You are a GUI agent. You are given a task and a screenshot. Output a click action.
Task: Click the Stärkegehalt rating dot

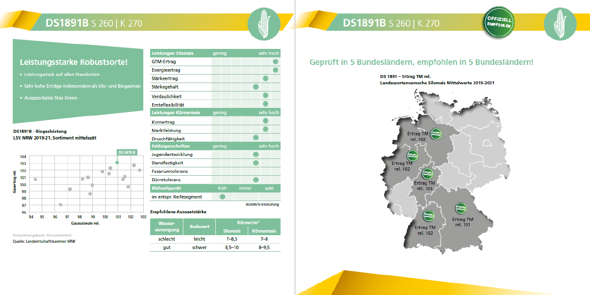[x=256, y=87]
